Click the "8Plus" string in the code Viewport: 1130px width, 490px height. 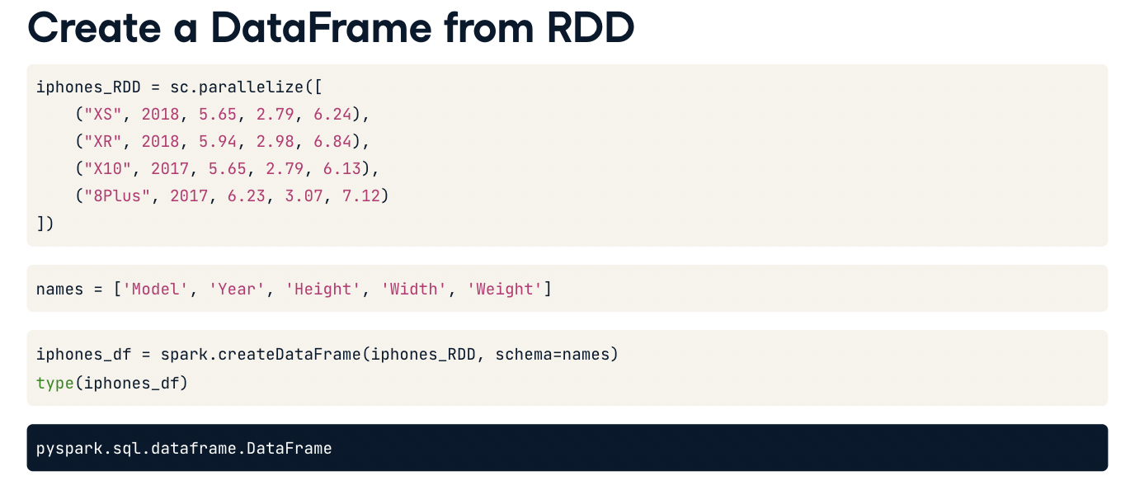click(x=117, y=196)
